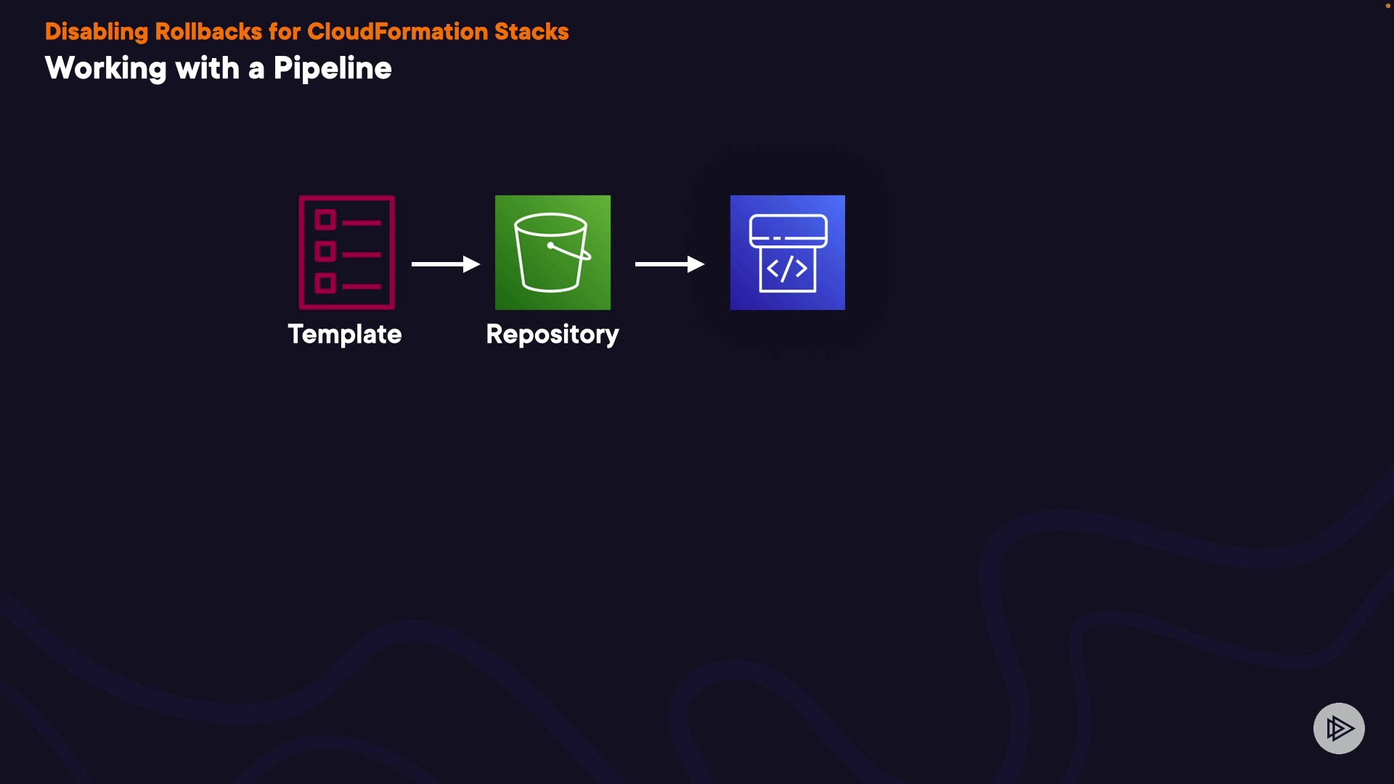
Task: Click the "Working with a Pipeline" heading
Action: click(x=218, y=68)
